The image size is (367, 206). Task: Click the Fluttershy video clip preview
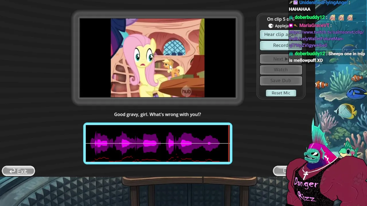(x=158, y=58)
